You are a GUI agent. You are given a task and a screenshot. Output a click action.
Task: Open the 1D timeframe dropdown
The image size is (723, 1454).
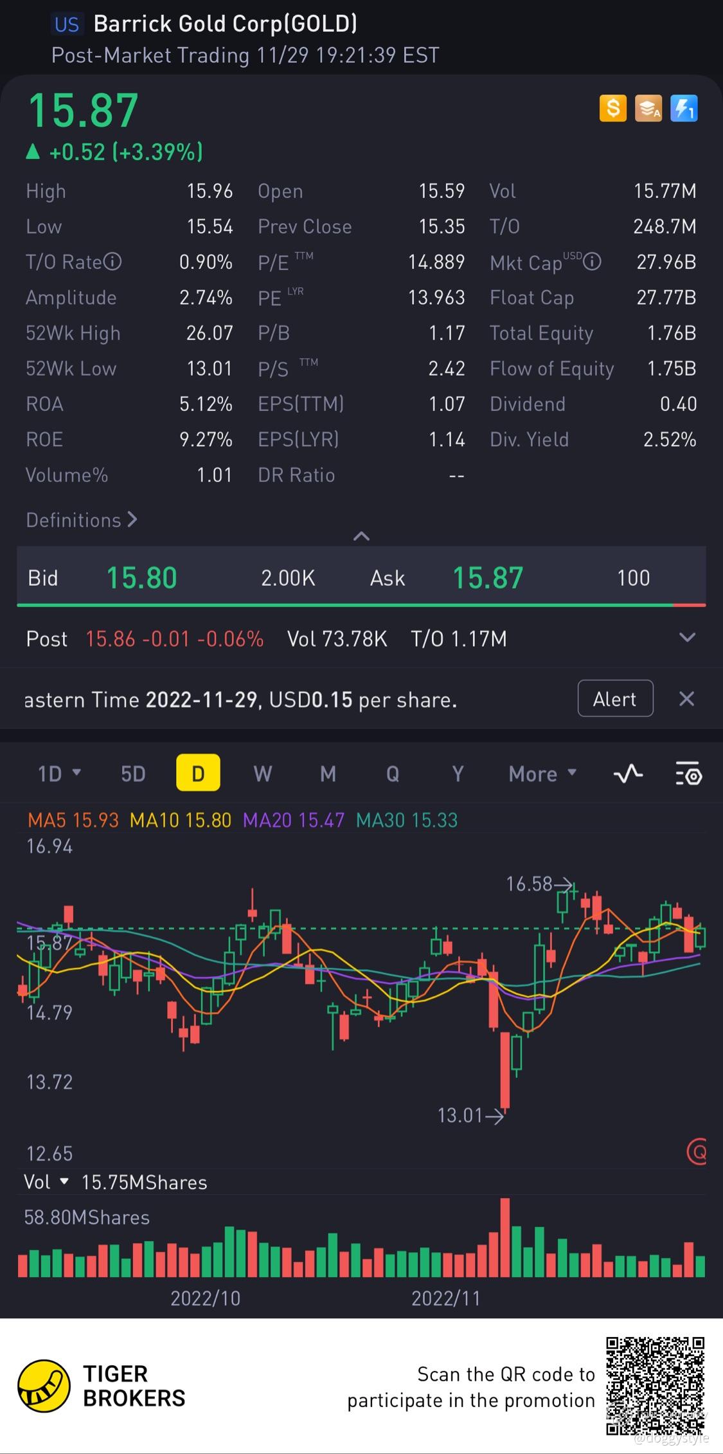pyautogui.click(x=59, y=774)
